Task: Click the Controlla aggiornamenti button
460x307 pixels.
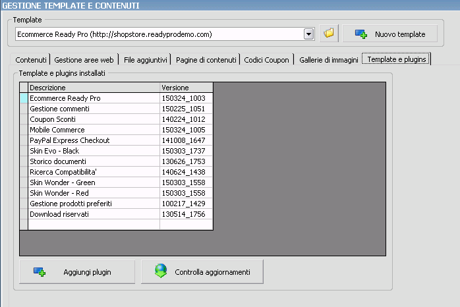Action: [202, 272]
